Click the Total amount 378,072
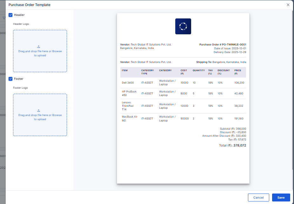Image resolution: width=294 pixels, height=204 pixels. pos(239,146)
